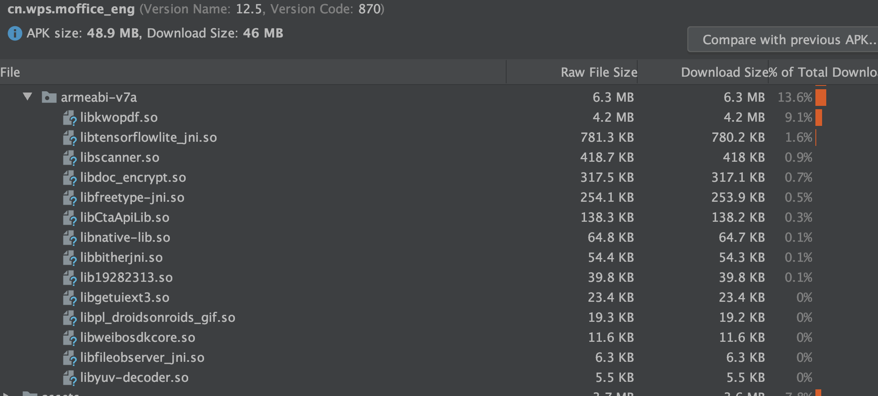Click the libtensorflowlite_jni.so file icon
Viewport: 878px width, 396px height.
point(70,138)
